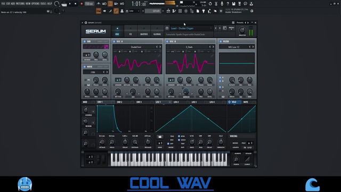The image size is (341, 192).
Task: Click the Serum logo
Action: [96, 31]
